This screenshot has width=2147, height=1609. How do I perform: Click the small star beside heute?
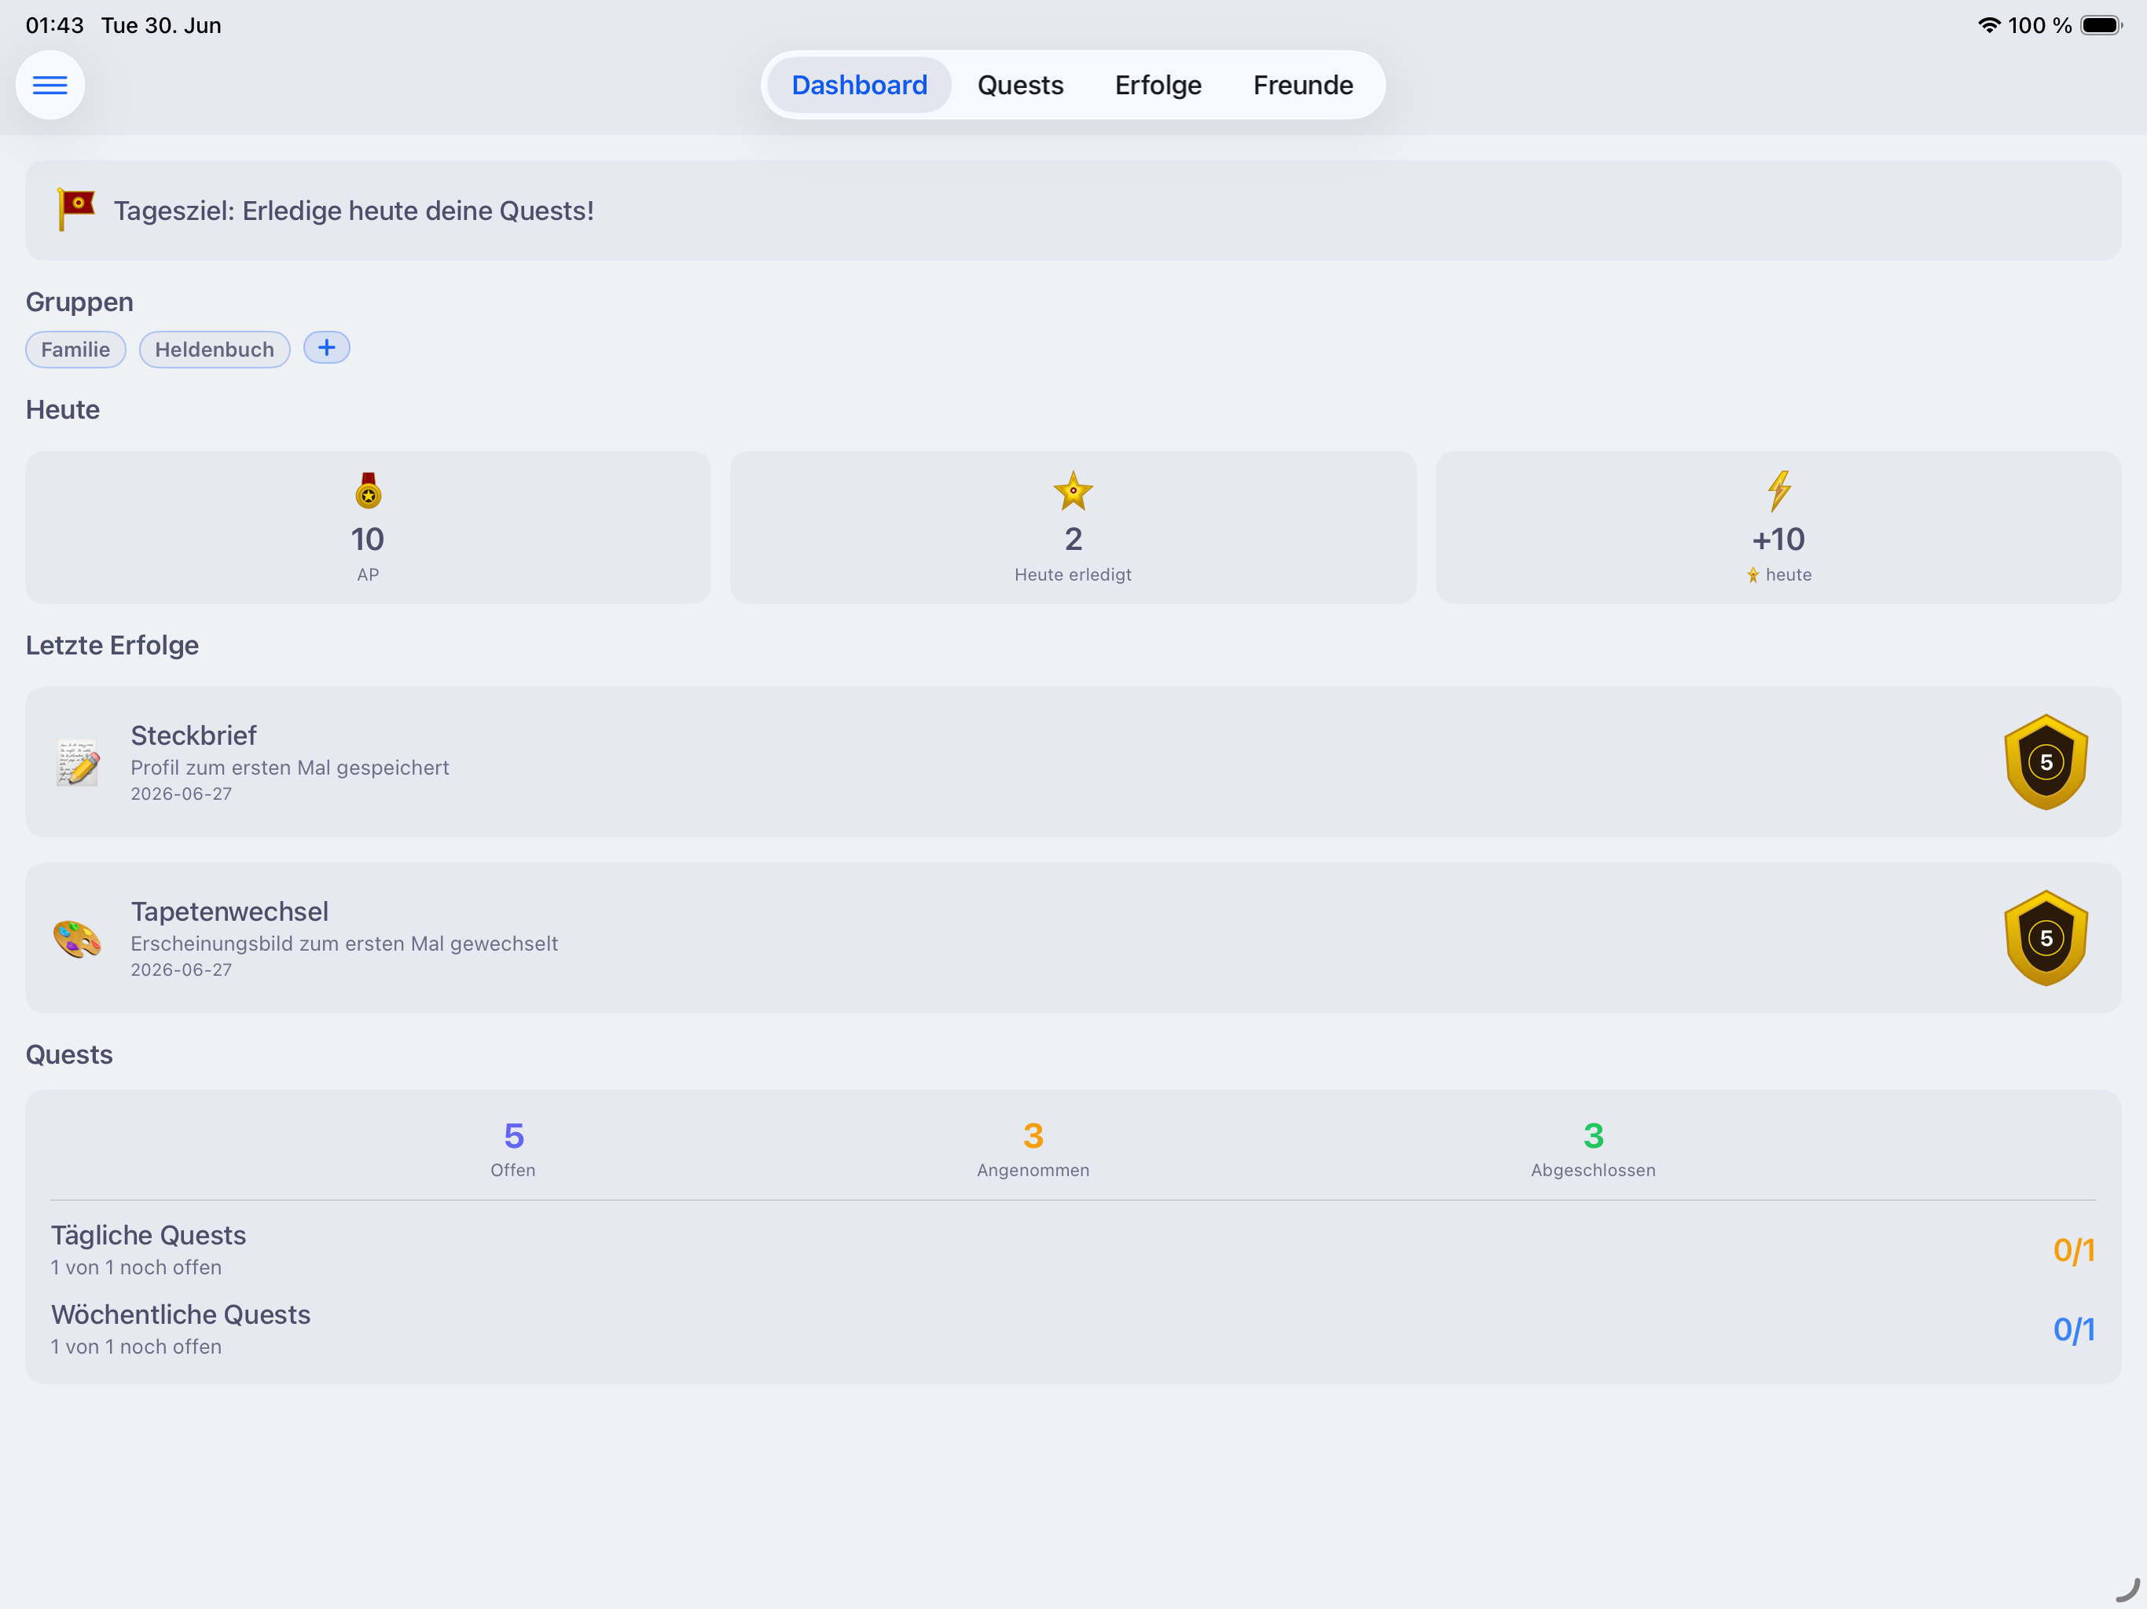[1753, 575]
